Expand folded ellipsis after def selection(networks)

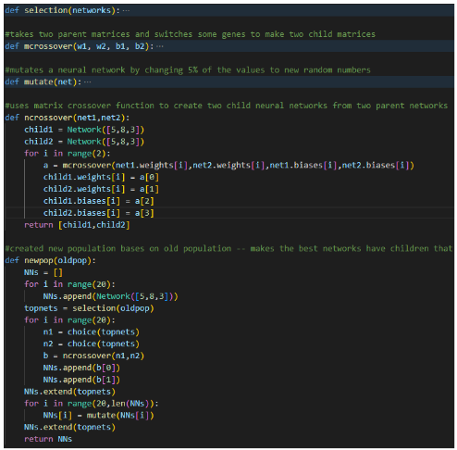[x=126, y=10]
